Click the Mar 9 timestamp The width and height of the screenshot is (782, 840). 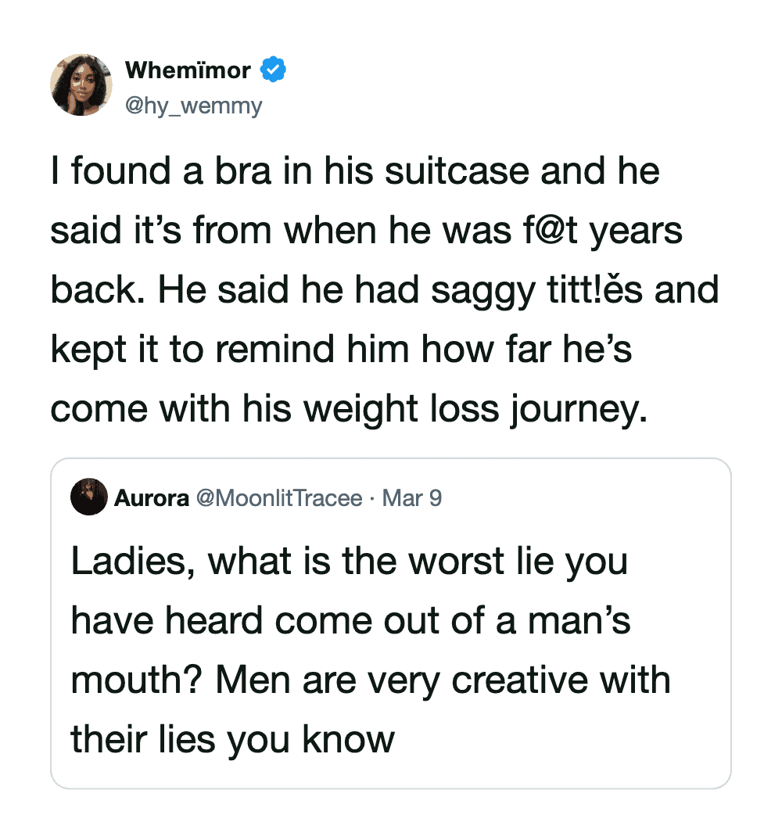click(x=412, y=497)
